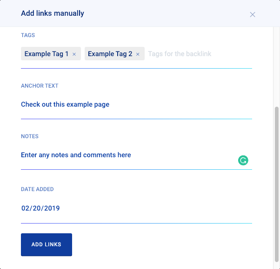The height and width of the screenshot is (269, 280).
Task: Select the Example Tag 1 chip label
Action: (x=47, y=54)
